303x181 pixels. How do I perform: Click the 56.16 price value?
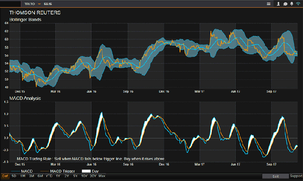pyautogui.click(x=48, y=4)
